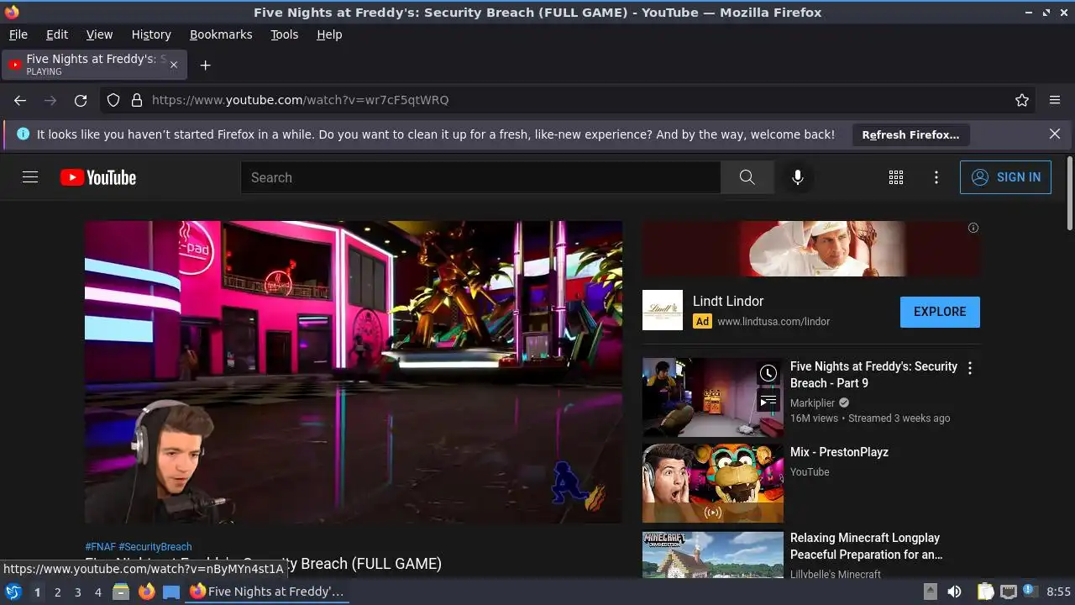Click the #SecurityBreach hashtag link

pos(155,547)
